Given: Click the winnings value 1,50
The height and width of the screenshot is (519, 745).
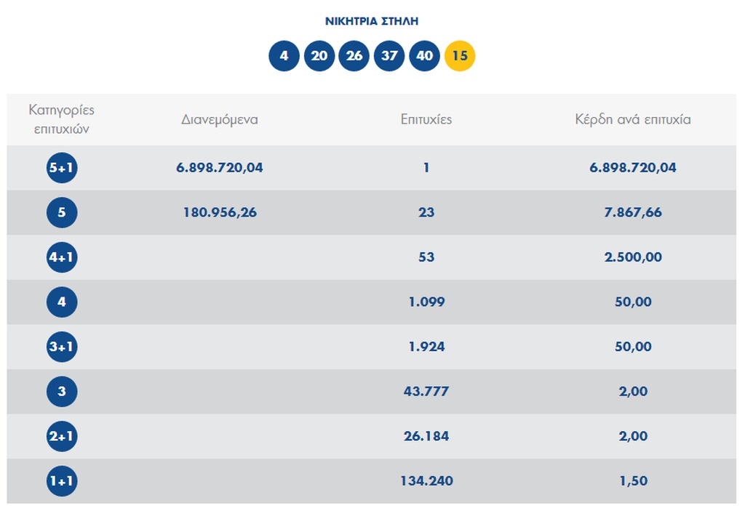Looking at the screenshot, I should [633, 481].
